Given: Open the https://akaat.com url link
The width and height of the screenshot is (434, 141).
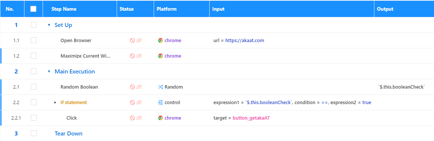Looking at the screenshot, I should click(245, 40).
